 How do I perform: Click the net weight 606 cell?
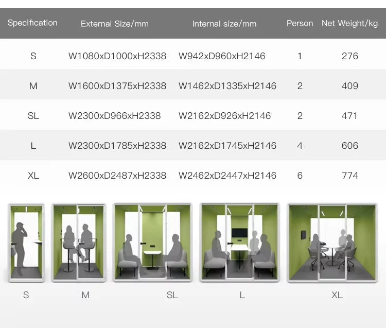[350, 146]
